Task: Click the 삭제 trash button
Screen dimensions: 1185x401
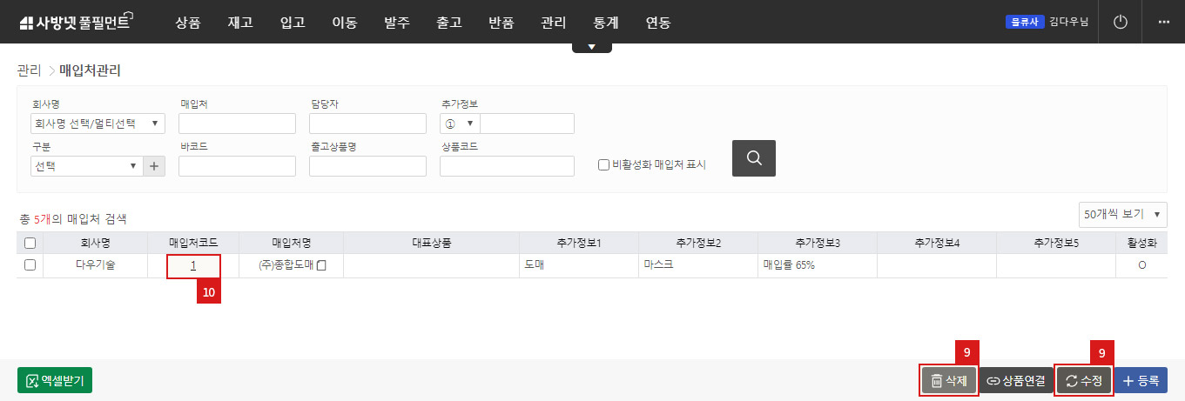Action: [x=949, y=381]
